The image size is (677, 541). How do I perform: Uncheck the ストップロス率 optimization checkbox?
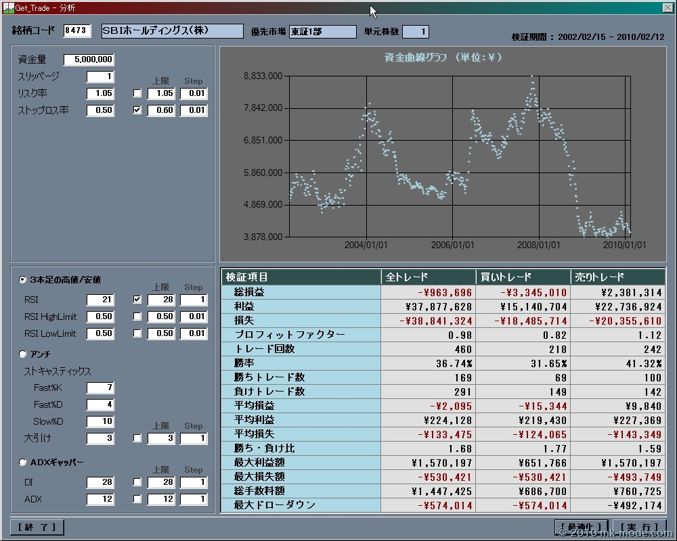(137, 110)
